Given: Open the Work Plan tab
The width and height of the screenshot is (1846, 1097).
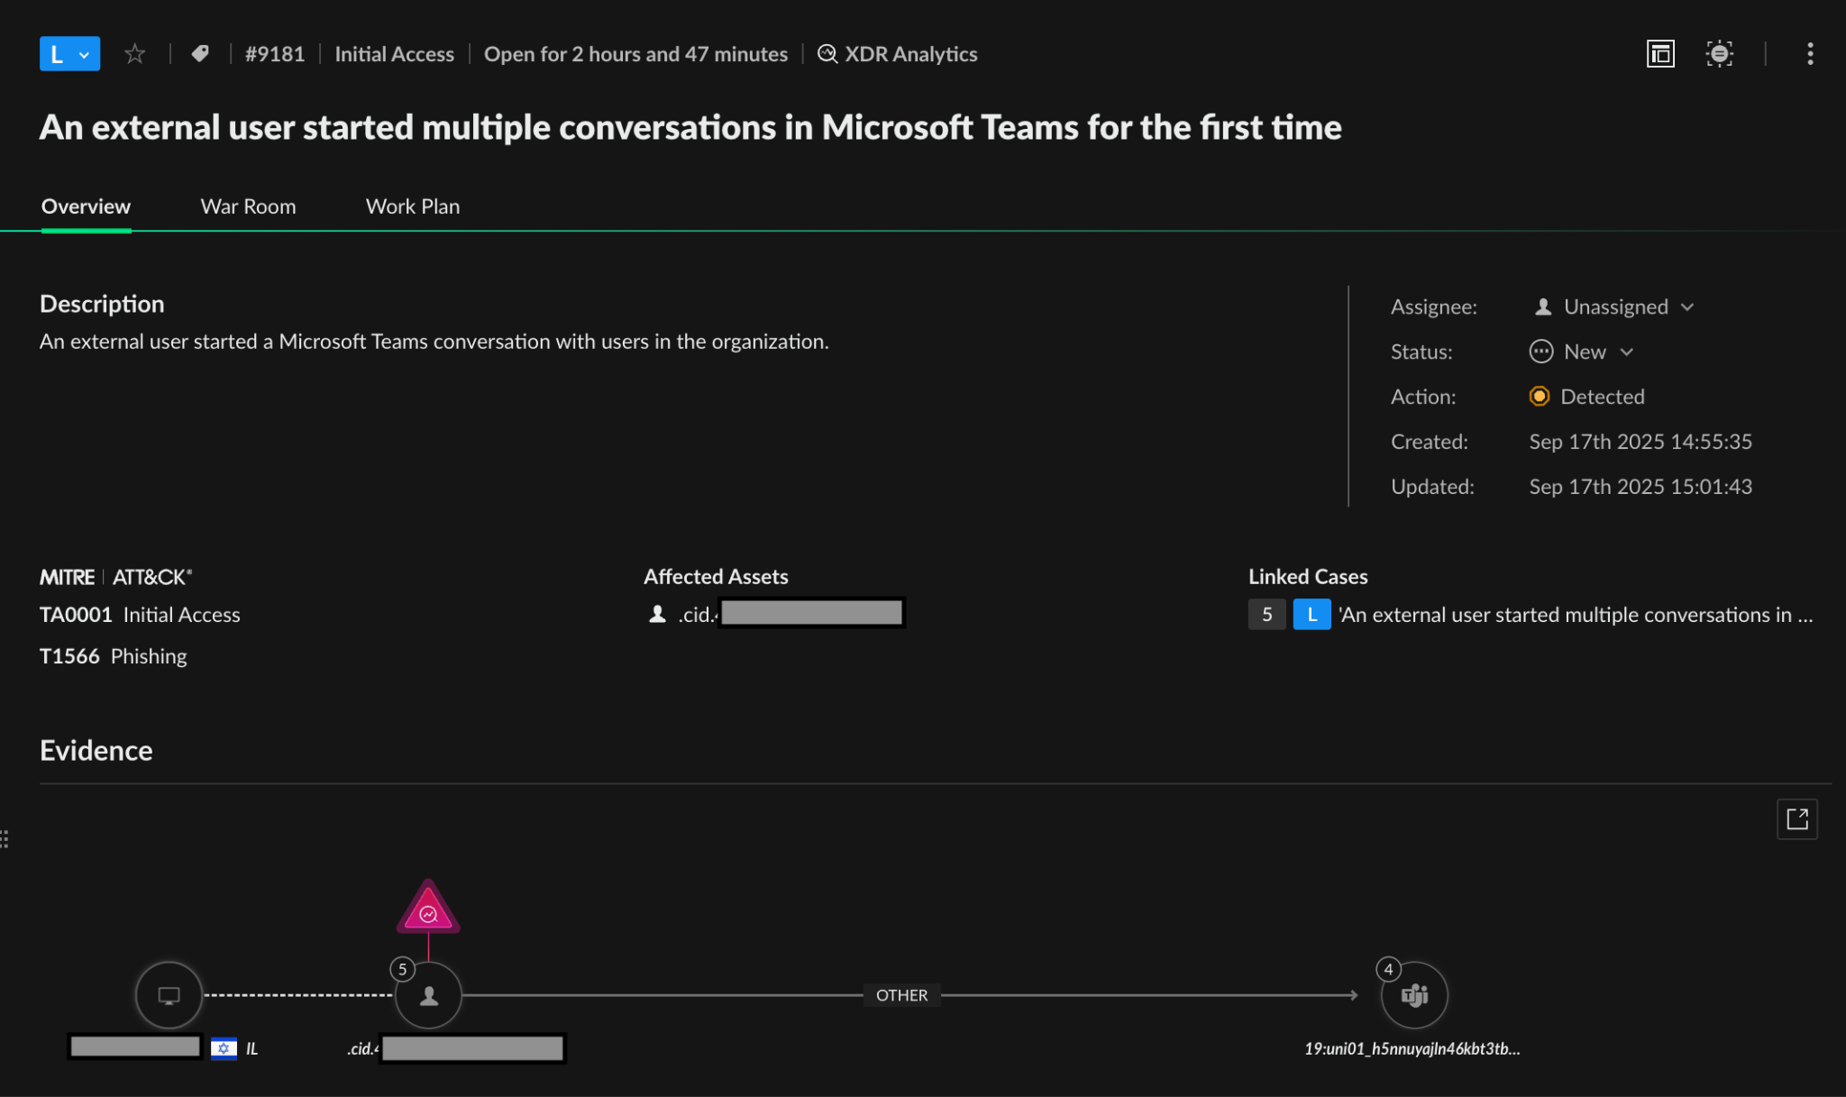Looking at the screenshot, I should pyautogui.click(x=412, y=206).
